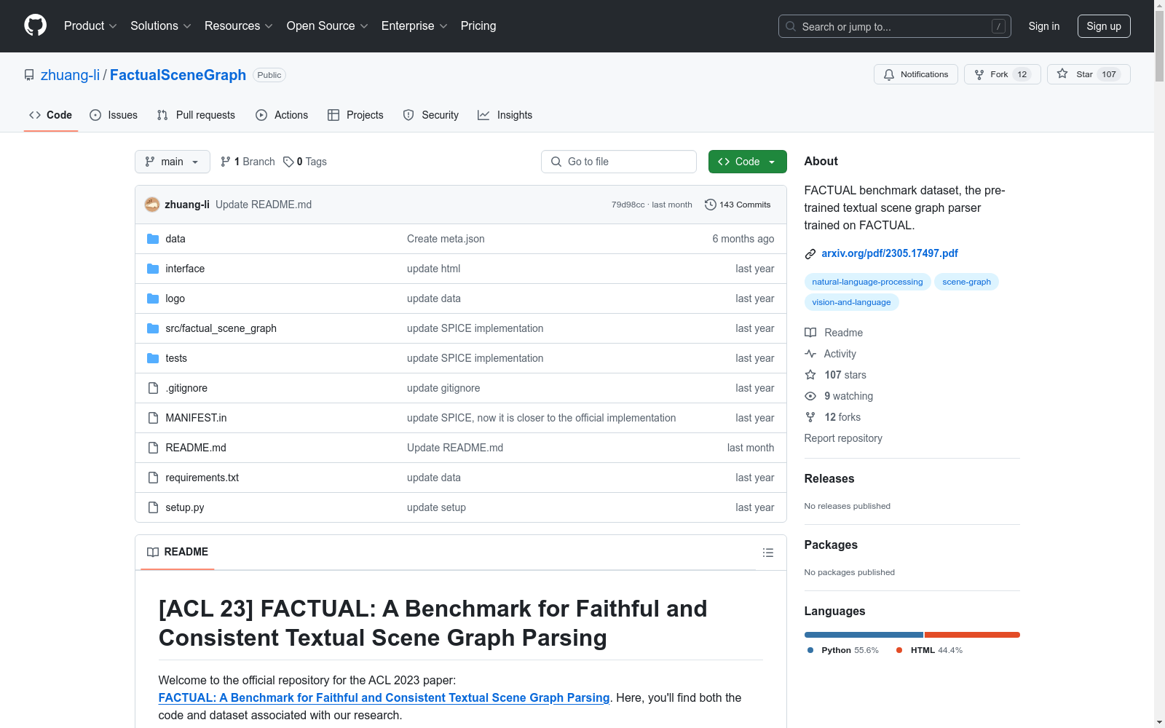View the 143 Commits history

click(738, 205)
